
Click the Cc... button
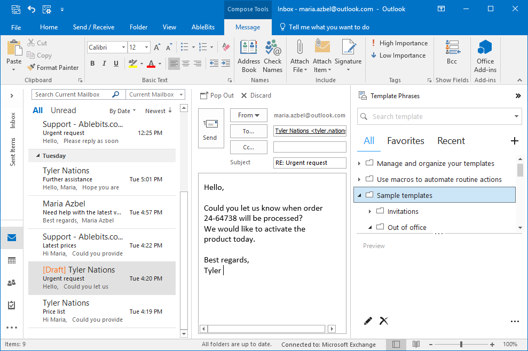[x=248, y=147]
